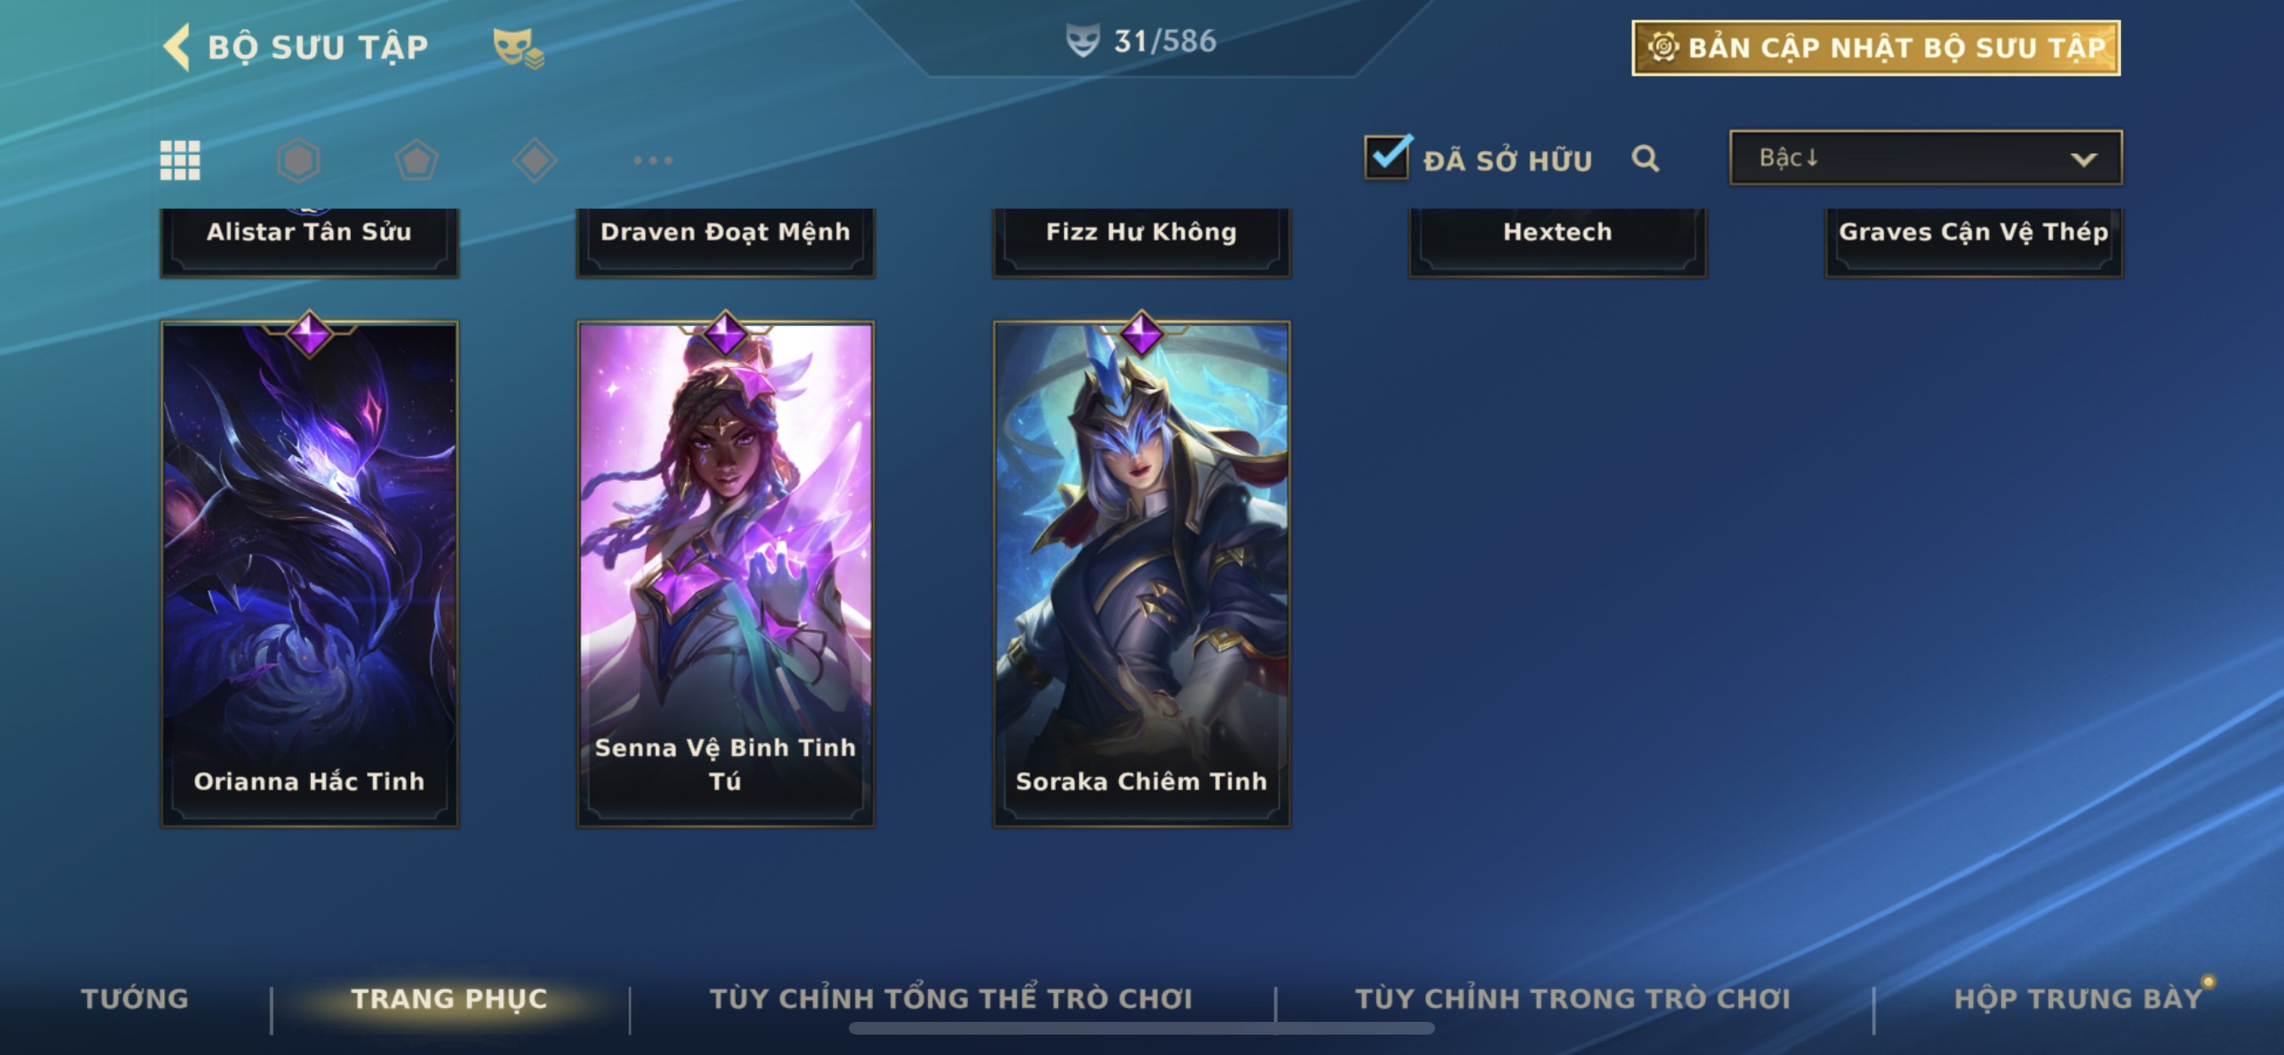This screenshot has height=1055, width=2284.
Task: Select the Orianna Hắc Tinh skin card
Action: 309,573
